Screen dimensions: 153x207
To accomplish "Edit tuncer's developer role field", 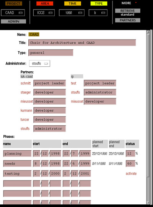I will tap(50, 120).
